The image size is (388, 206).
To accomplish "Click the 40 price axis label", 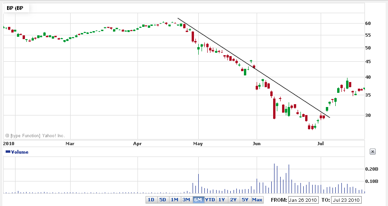I will [x=368, y=77].
